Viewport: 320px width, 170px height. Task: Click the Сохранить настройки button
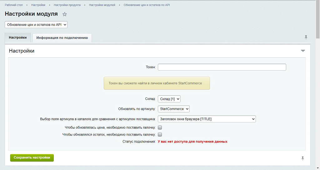point(32,158)
